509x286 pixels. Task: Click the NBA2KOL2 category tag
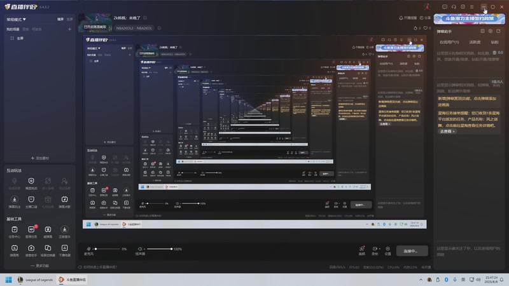(134, 28)
